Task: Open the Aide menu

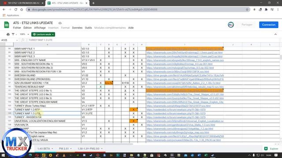Action: [x=131, y=28]
